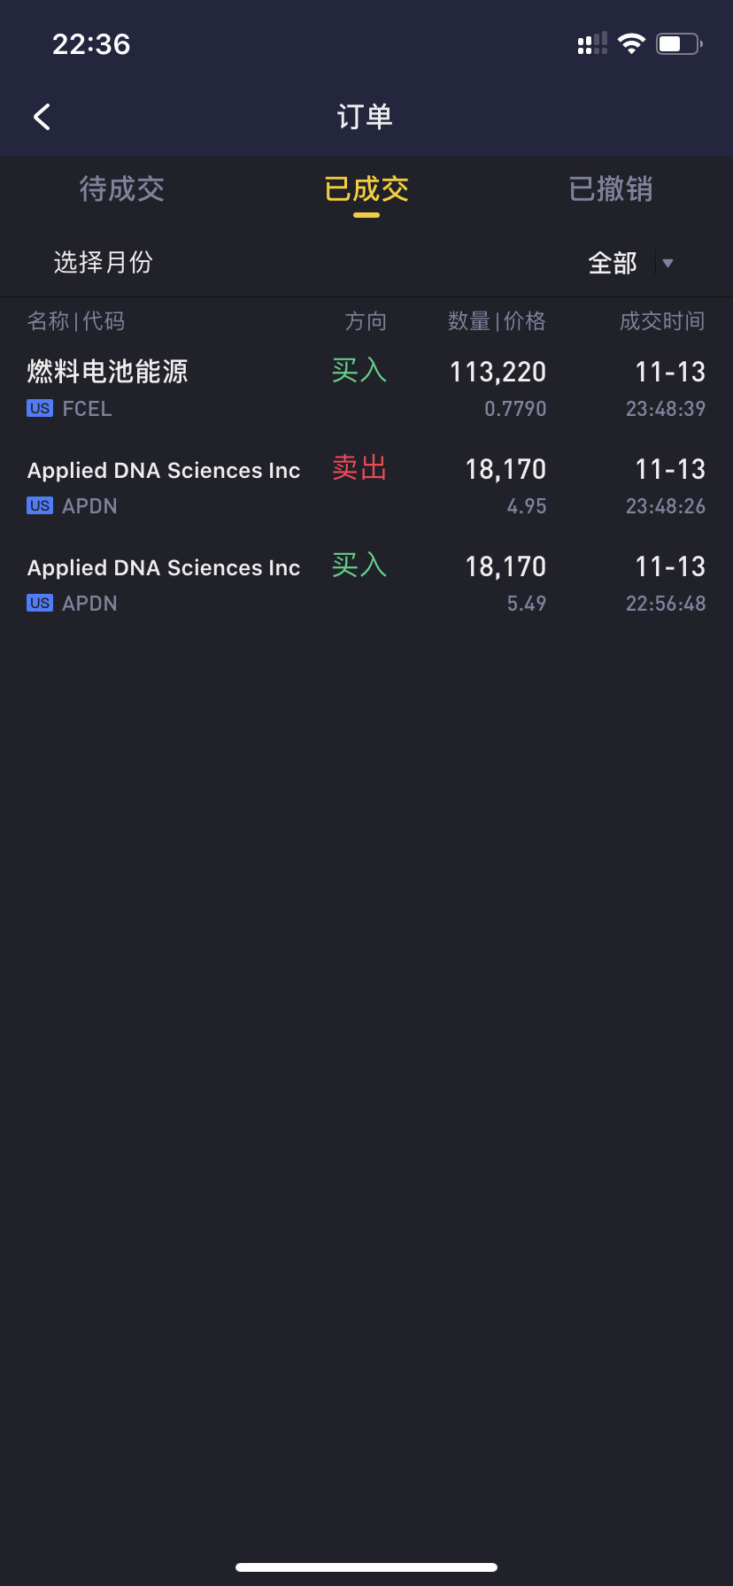Tap the 成交时间 column header
This screenshot has height=1586, width=733.
pyautogui.click(x=662, y=321)
